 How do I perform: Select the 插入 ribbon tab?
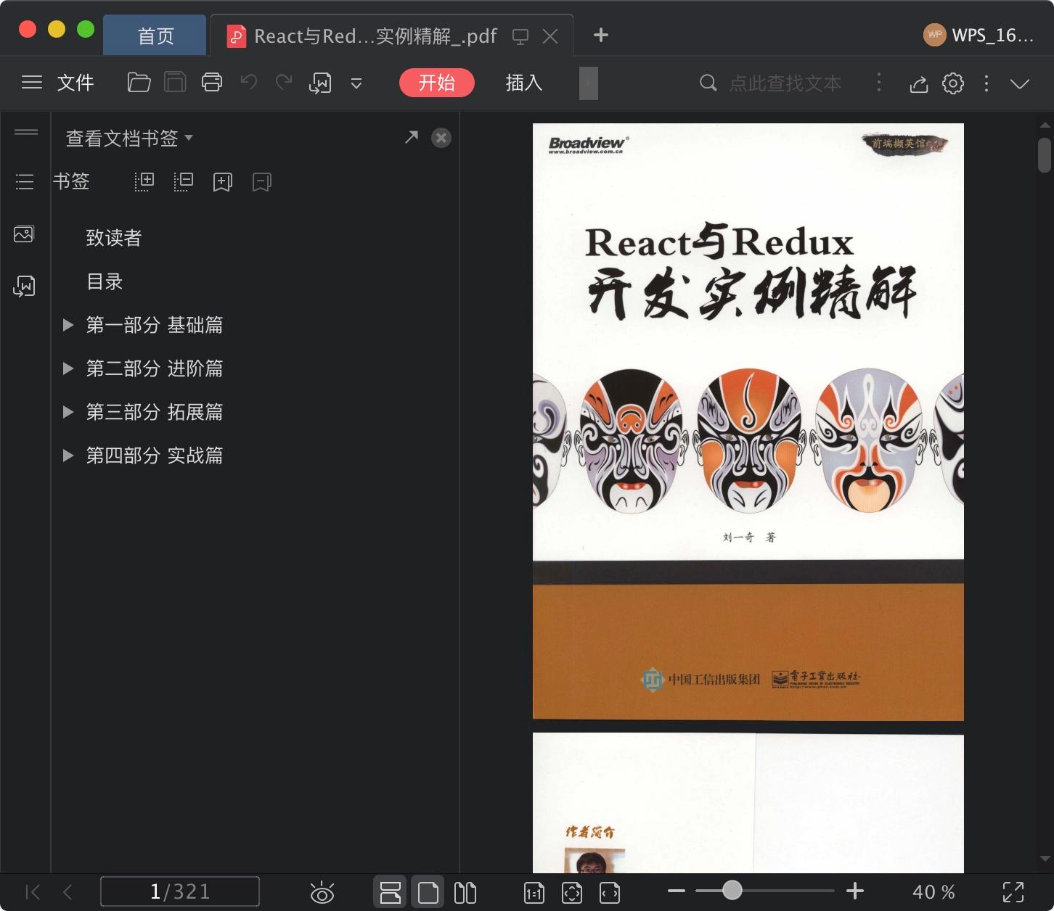point(524,83)
